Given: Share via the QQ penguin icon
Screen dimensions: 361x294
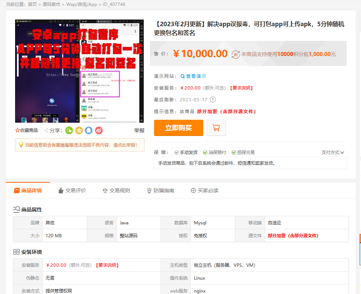Looking at the screenshot, I should point(89,130).
